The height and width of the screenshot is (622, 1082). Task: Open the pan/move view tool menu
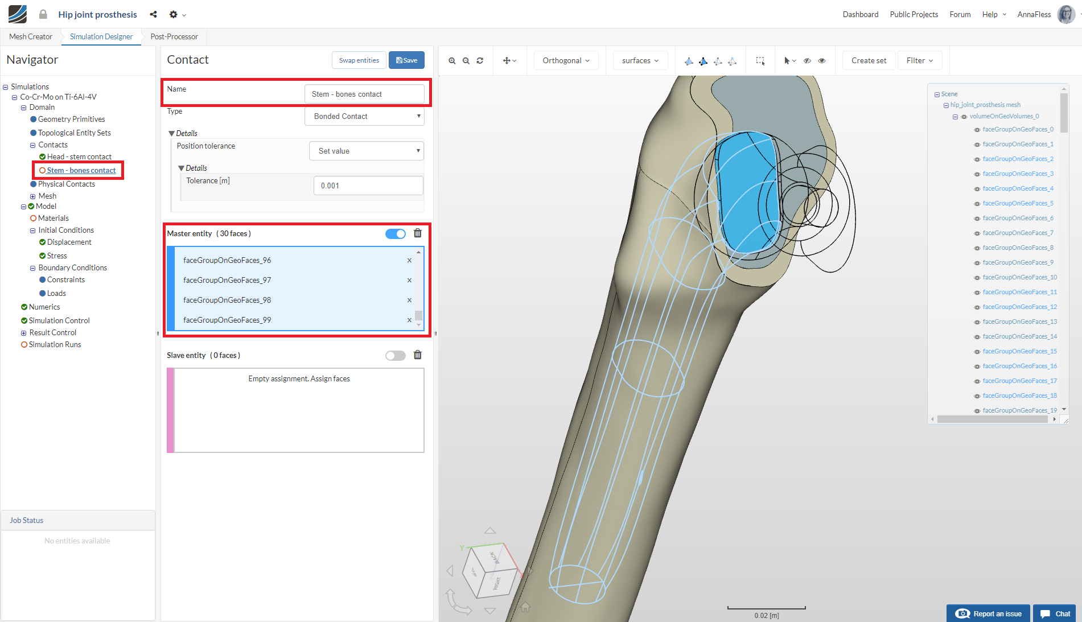509,61
